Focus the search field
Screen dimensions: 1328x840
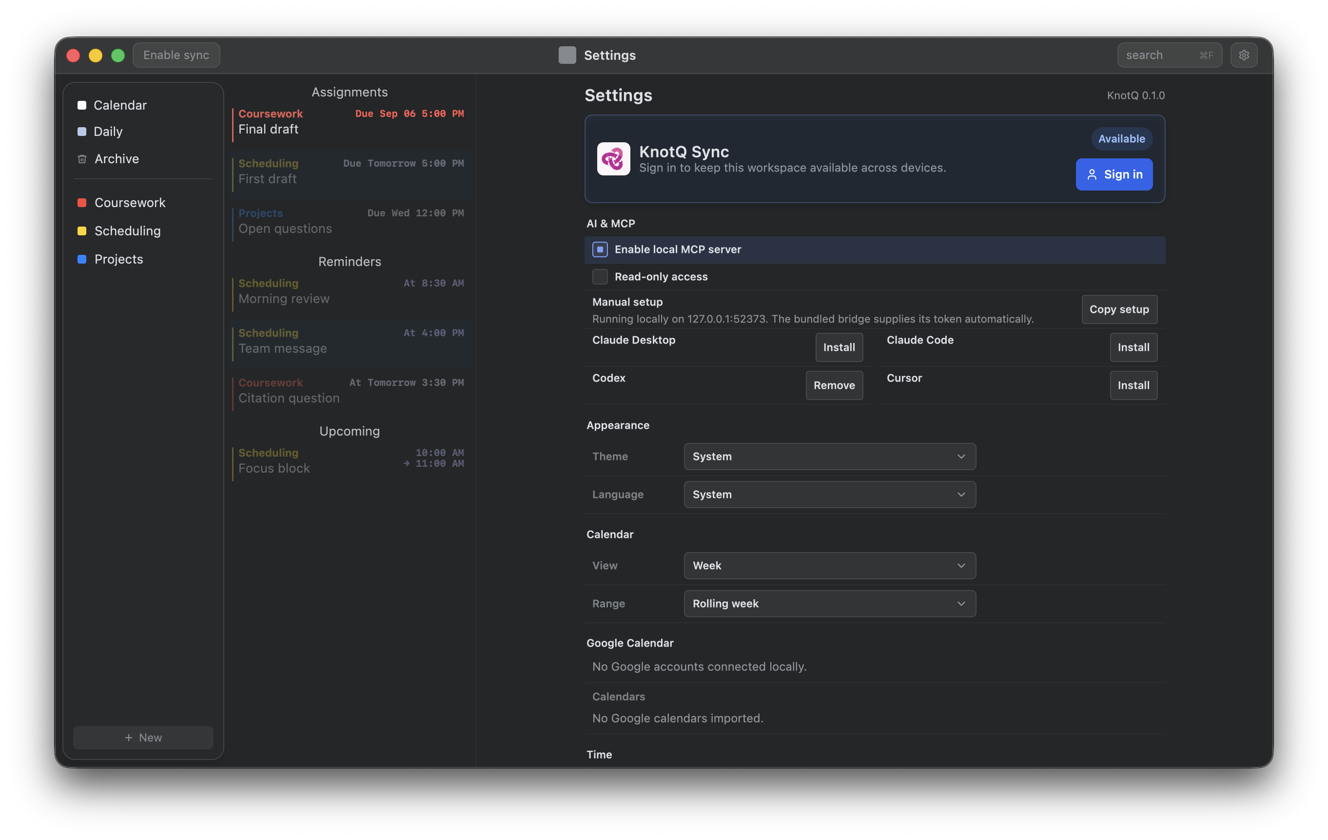pos(1169,55)
